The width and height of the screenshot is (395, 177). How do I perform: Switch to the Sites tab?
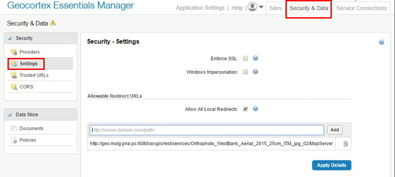coord(275,8)
